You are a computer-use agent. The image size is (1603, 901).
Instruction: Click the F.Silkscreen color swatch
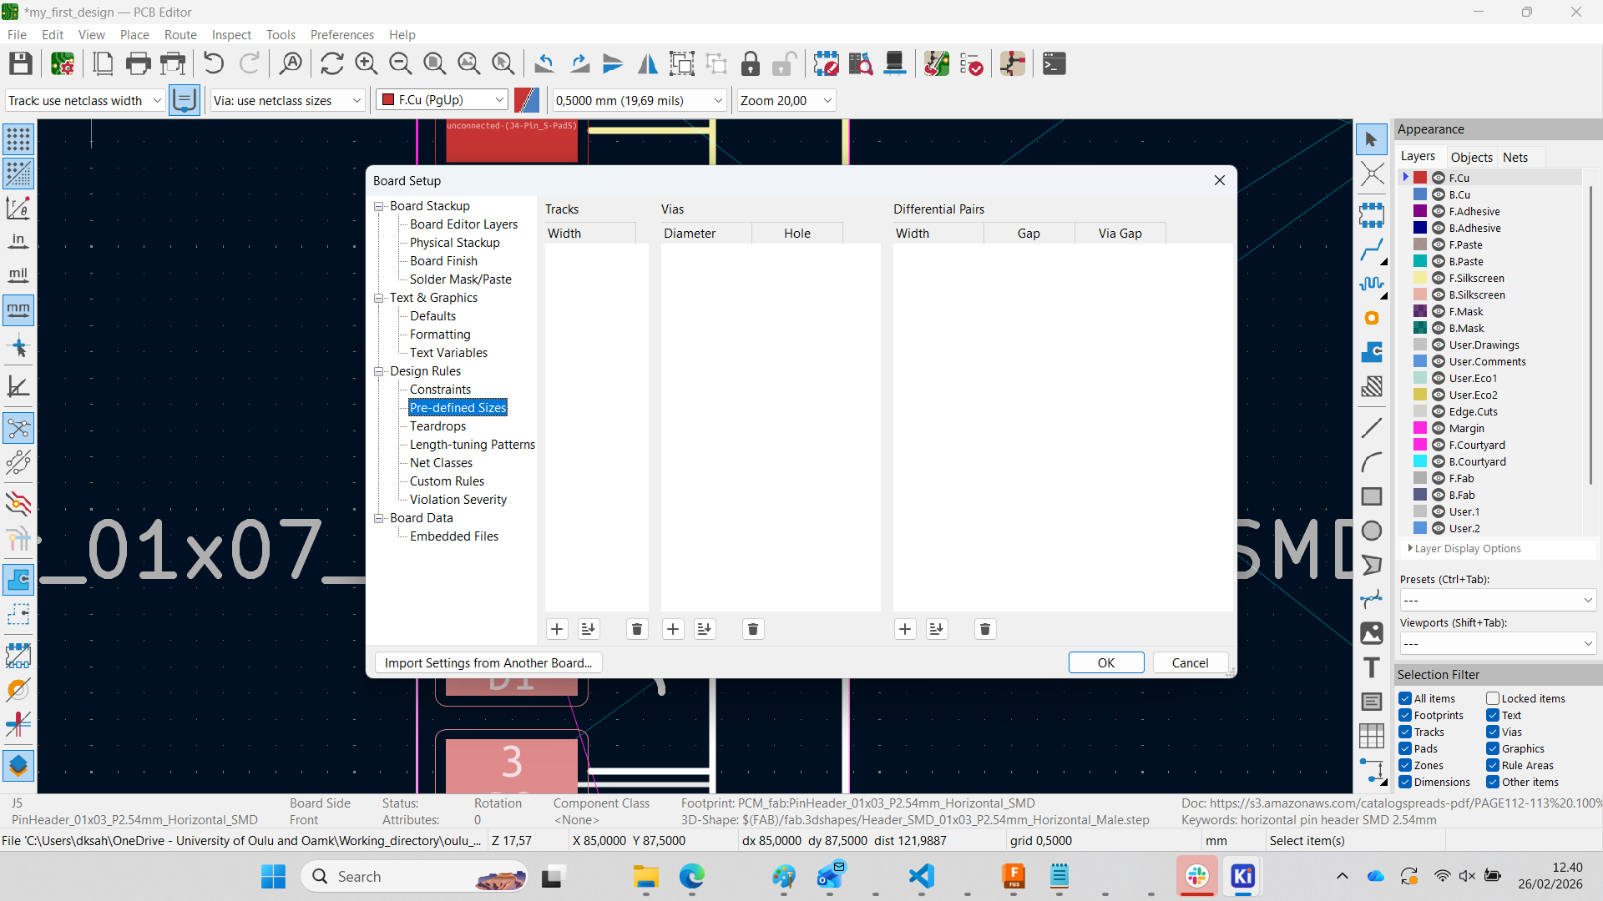tap(1420, 278)
